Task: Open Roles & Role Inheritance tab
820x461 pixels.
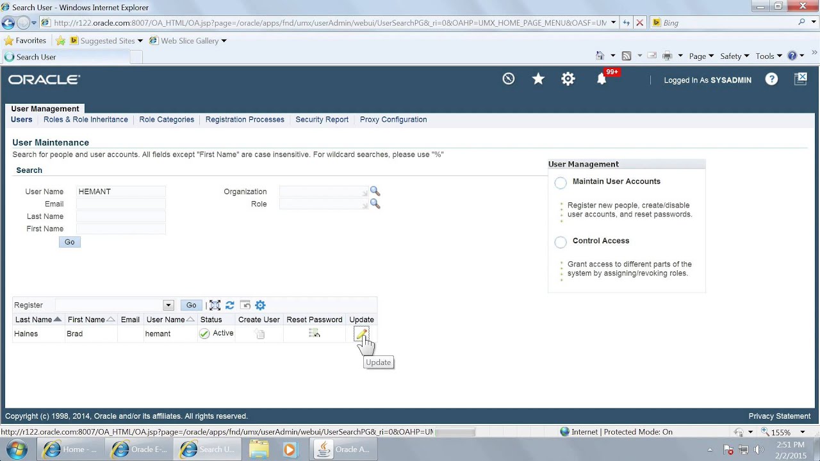Action: click(x=86, y=119)
